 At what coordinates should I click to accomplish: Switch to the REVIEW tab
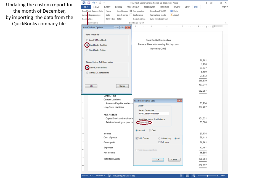(x=177, y=7)
